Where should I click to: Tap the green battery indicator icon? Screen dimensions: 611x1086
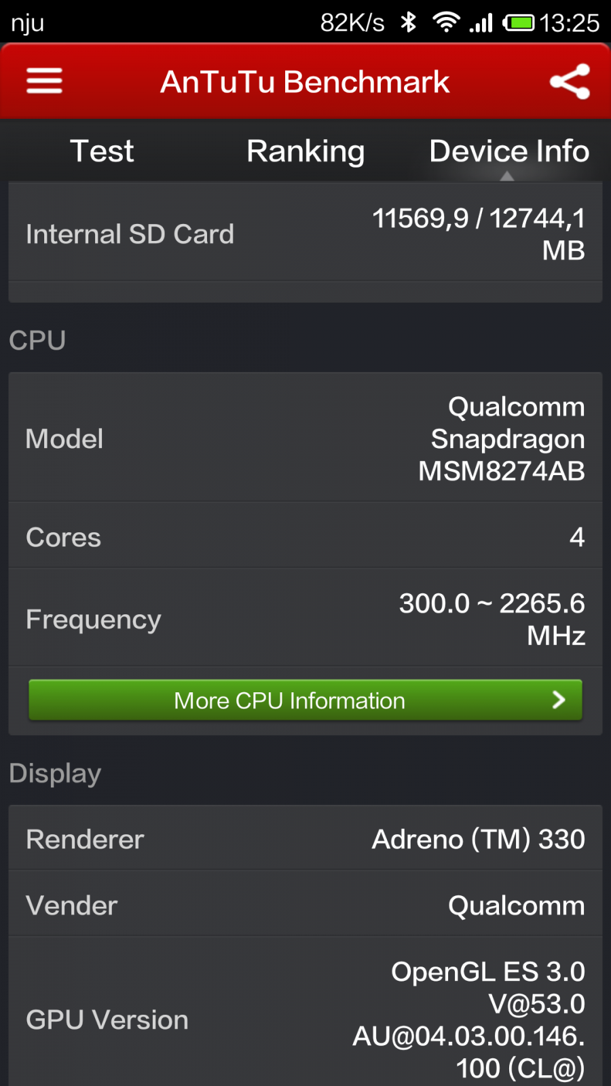tap(519, 23)
